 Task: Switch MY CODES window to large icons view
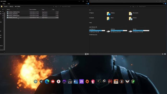coord(88,54)
